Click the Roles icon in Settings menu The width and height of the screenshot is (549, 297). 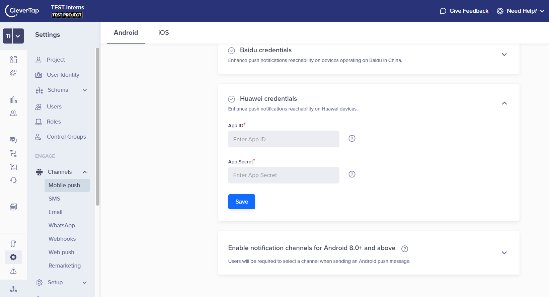(38, 122)
